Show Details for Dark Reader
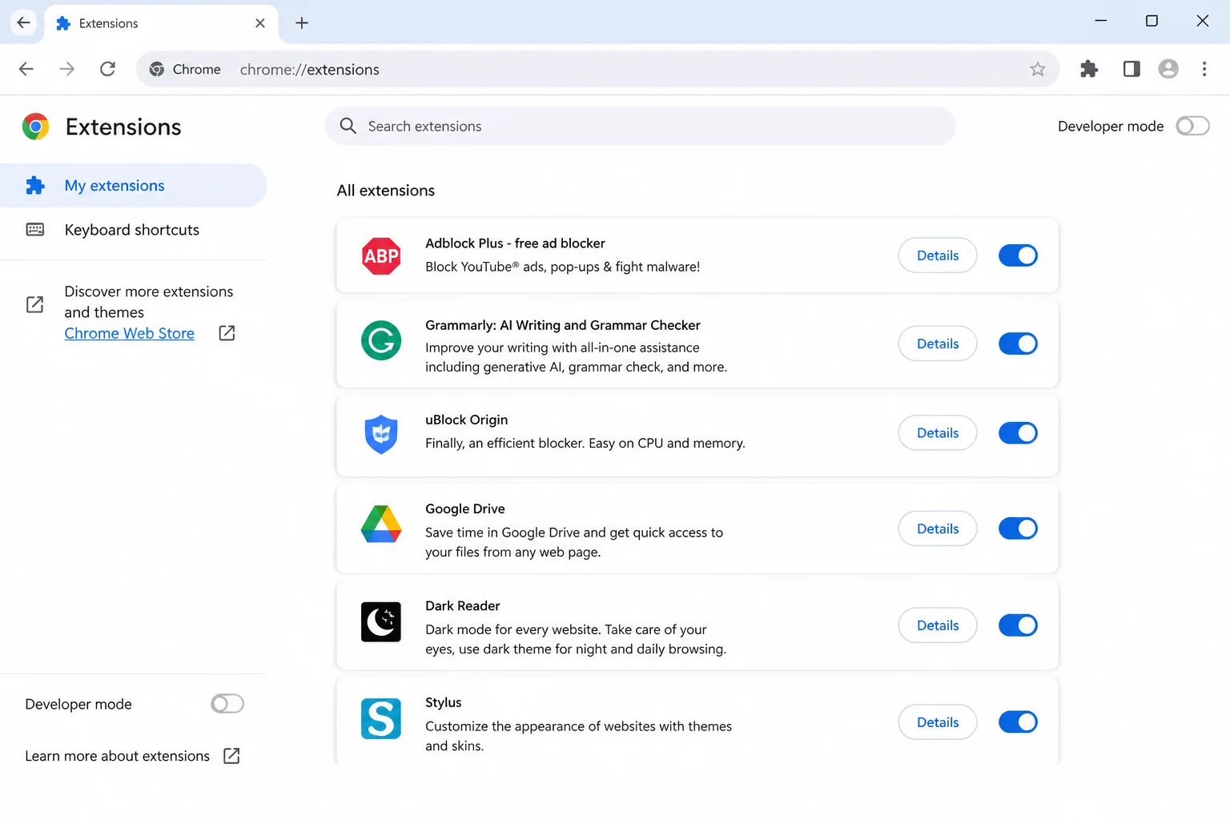1230x820 pixels. [x=938, y=625]
